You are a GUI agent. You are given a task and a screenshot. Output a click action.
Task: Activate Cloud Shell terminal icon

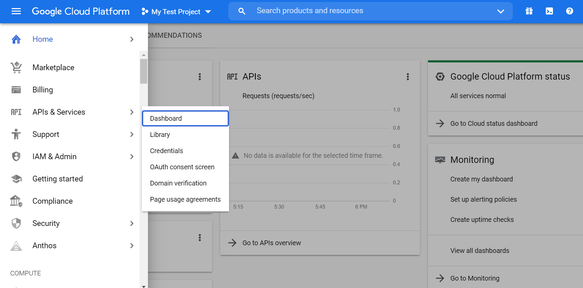(549, 11)
